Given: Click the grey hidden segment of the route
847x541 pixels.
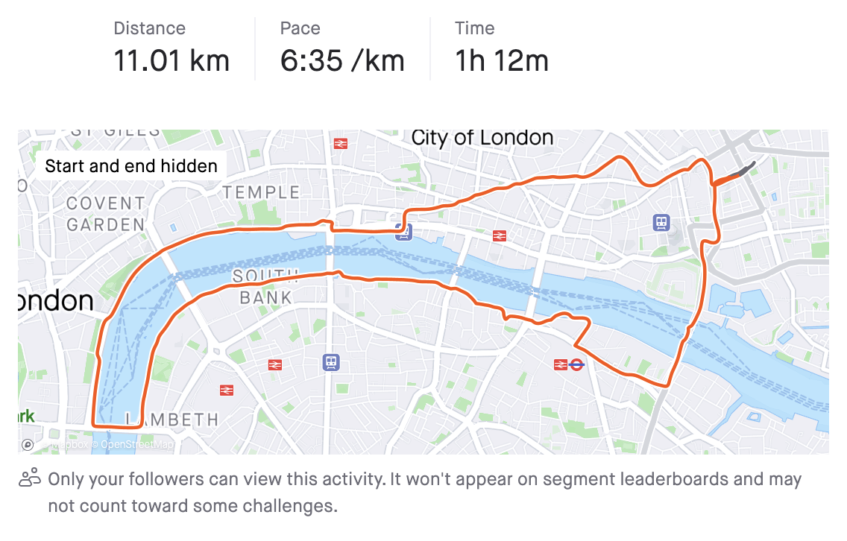Looking at the screenshot, I should click(744, 169).
